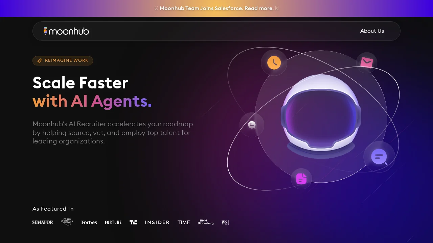This screenshot has width=433, height=243.
Task: Open the Salesforce announcement Read more link
Action: tap(259, 8)
